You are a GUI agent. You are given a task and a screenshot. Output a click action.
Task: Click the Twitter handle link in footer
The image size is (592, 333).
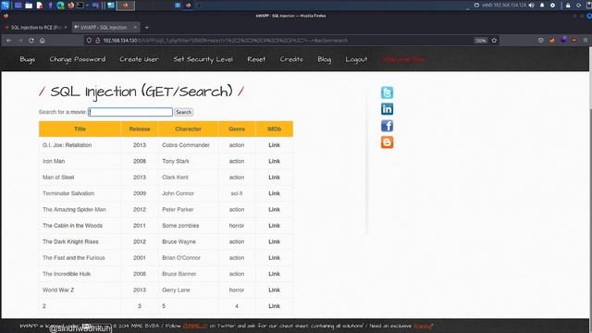(195, 326)
